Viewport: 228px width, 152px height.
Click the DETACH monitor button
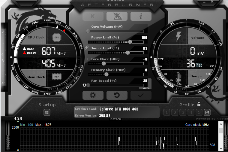(x=116, y=119)
